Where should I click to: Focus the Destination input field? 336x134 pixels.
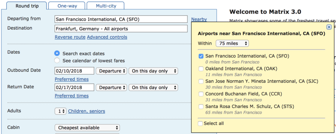(x=121, y=29)
